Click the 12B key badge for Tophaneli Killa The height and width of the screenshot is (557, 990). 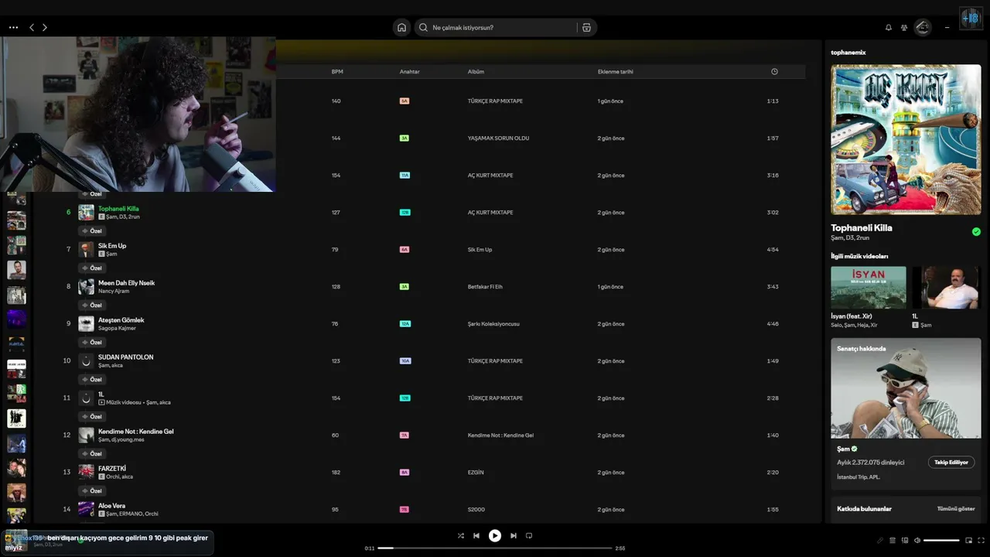(405, 212)
